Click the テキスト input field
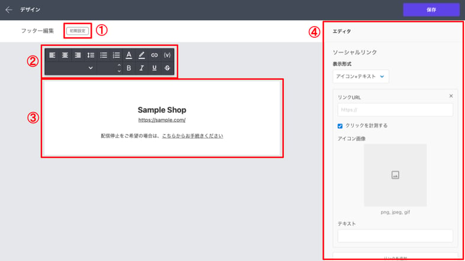Image resolution: width=465 pixels, height=261 pixels. coord(395,236)
